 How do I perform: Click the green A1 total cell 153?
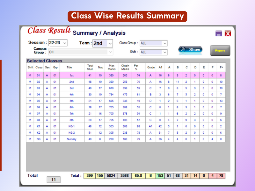click(x=160, y=176)
